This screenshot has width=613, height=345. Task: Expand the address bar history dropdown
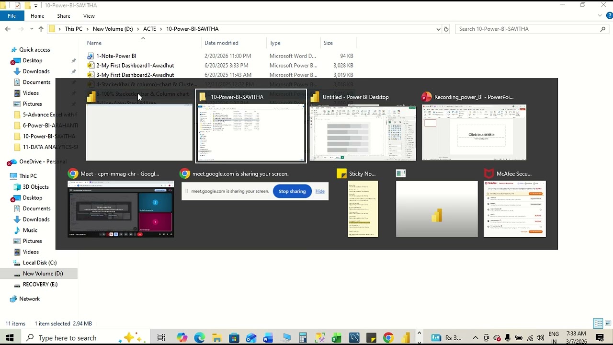pos(438,29)
